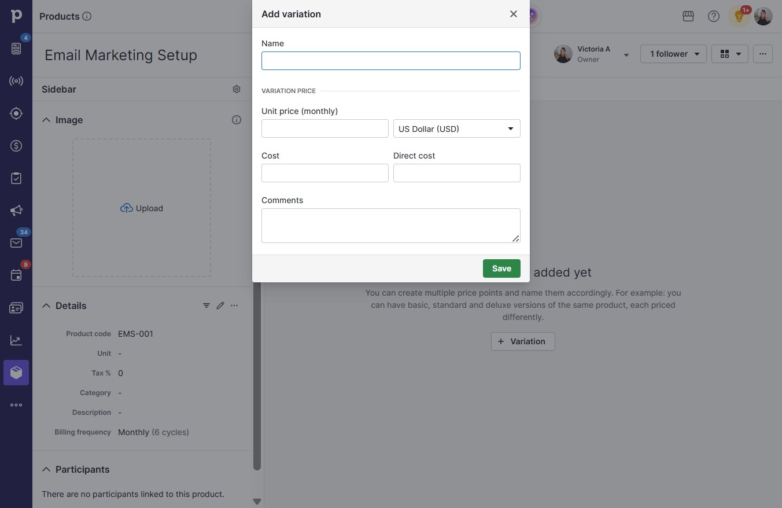The height and width of the screenshot is (508, 782).
Task: Click info icon next to Products title
Action: [87, 16]
